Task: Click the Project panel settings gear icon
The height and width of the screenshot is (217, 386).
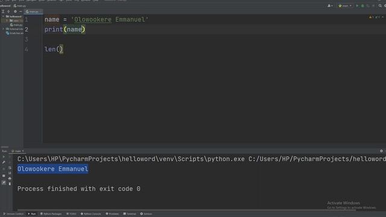Action: click(x=15, y=11)
